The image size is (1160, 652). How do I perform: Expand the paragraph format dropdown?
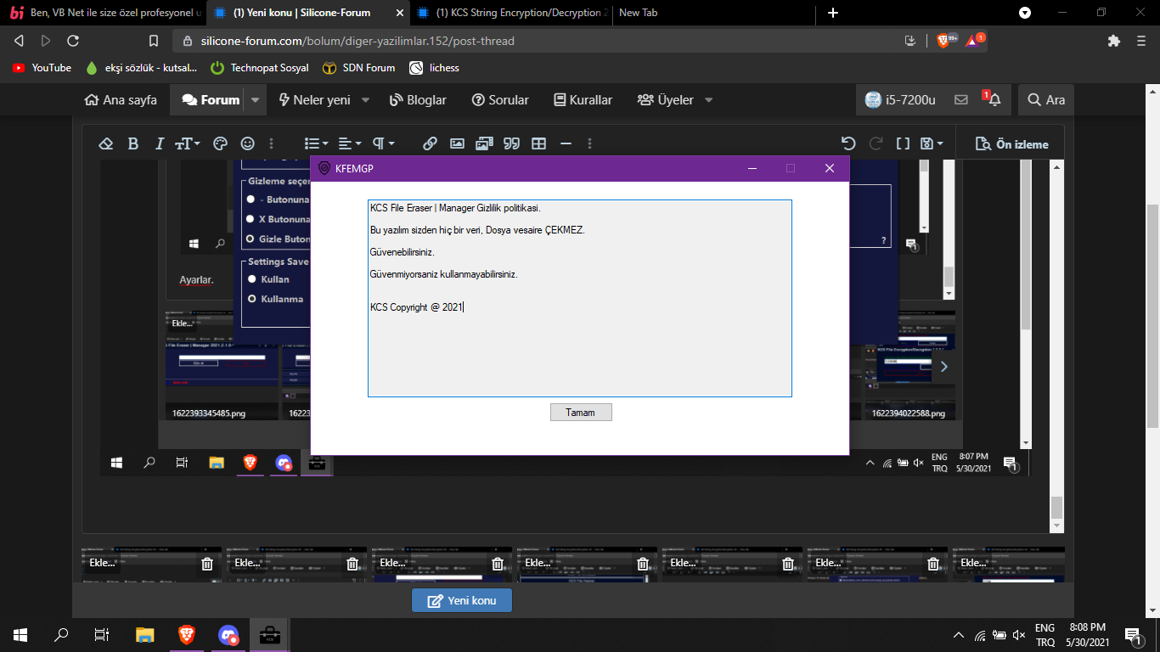point(384,143)
